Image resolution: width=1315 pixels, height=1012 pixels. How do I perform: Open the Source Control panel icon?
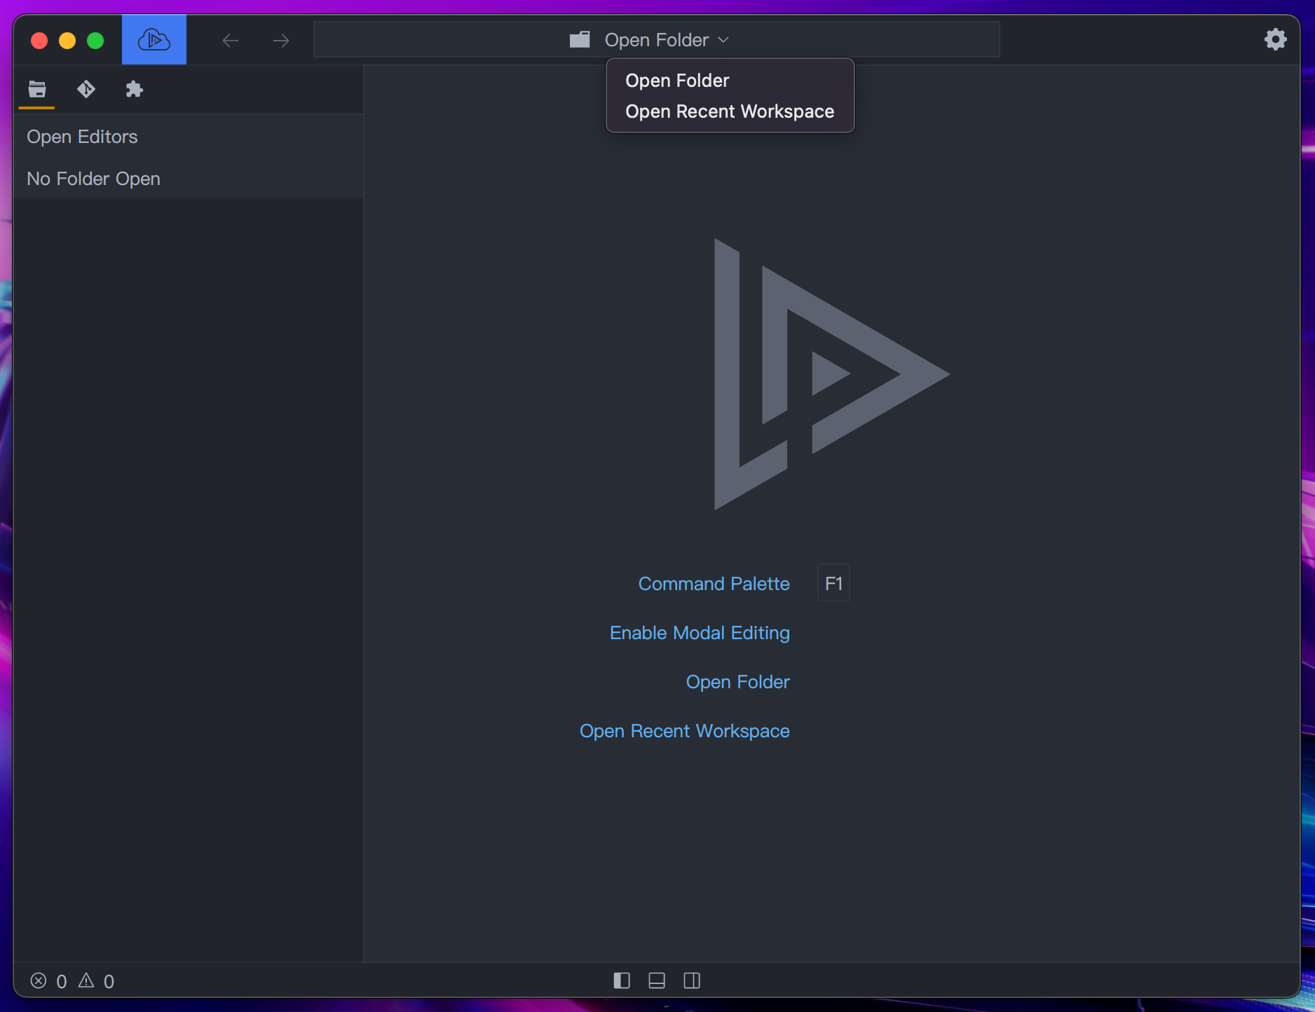(x=86, y=89)
